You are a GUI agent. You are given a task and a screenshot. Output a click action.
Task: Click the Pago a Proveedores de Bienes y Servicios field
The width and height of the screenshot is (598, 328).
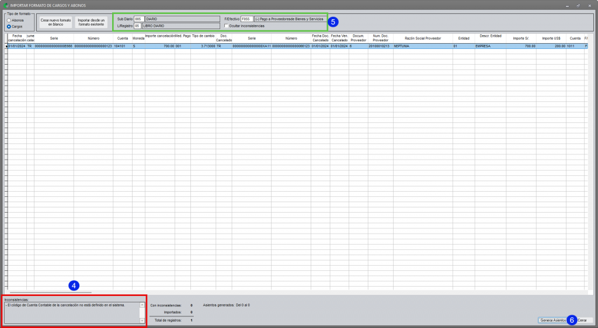pos(290,19)
